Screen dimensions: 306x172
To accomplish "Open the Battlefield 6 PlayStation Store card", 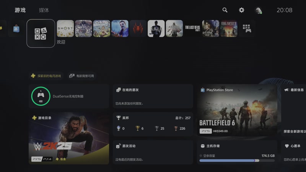I will tap(237, 110).
